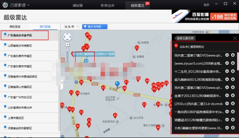Viewport: 239px width, 138px height.
Task: Download 十二生肖_BD1280 video
Action: [233, 71]
